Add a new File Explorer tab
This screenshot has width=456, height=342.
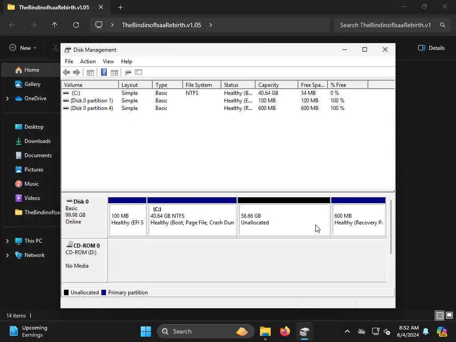click(x=120, y=8)
